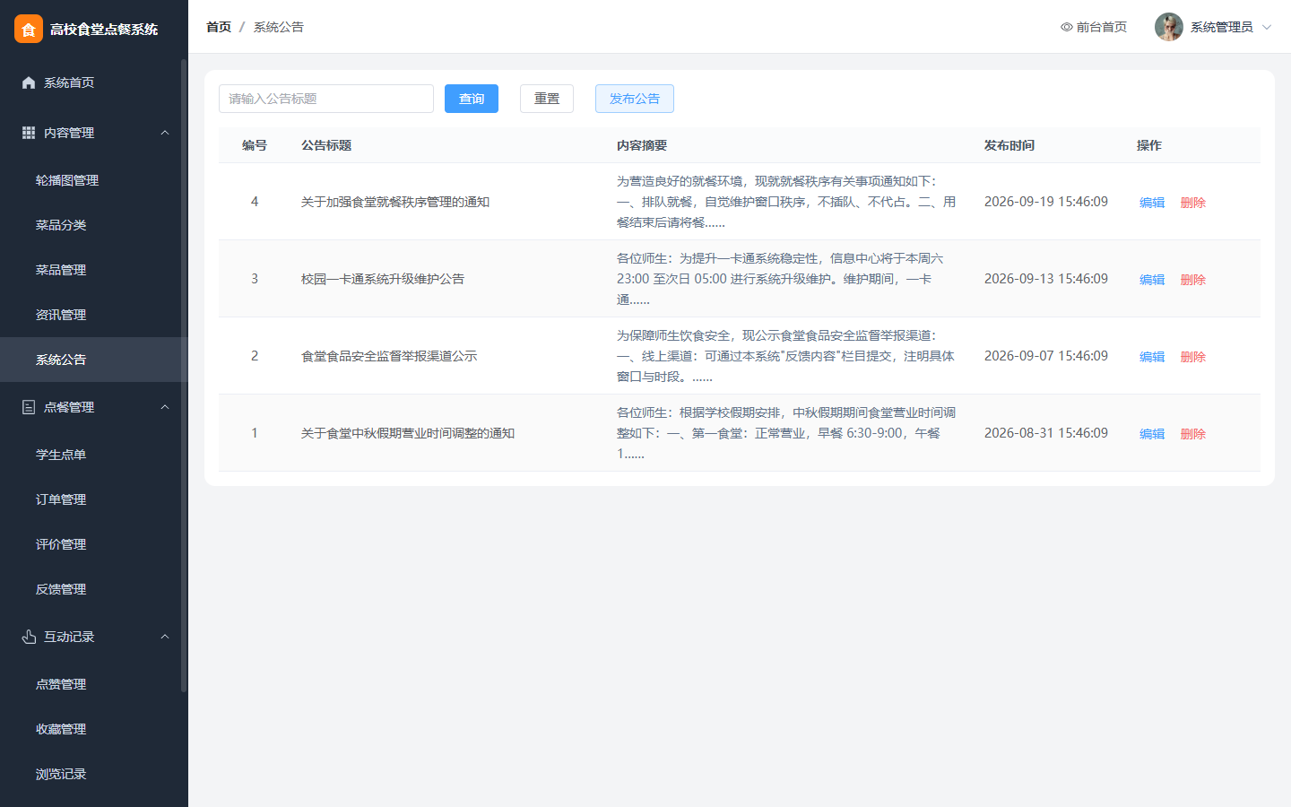1291x807 pixels.
Task: Delete the 校园一卡通系统升级维护公告 row
Action: point(1193,280)
